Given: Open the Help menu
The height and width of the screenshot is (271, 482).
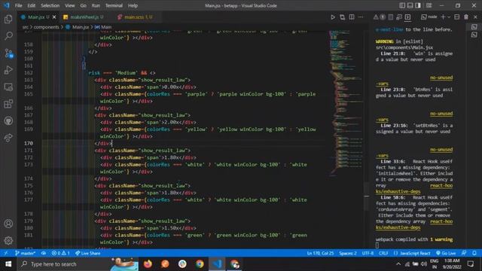Looking at the screenshot, I should coord(133,5).
